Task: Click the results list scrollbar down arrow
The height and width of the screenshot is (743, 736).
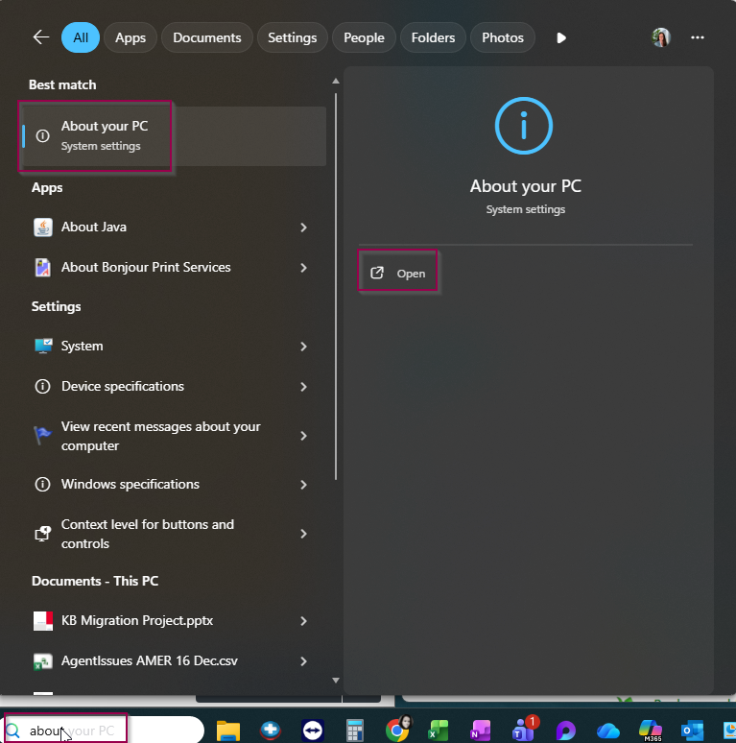Action: tap(335, 680)
